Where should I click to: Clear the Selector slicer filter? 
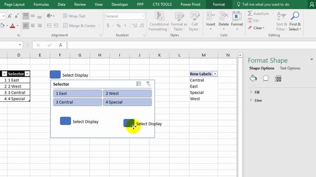(x=148, y=84)
